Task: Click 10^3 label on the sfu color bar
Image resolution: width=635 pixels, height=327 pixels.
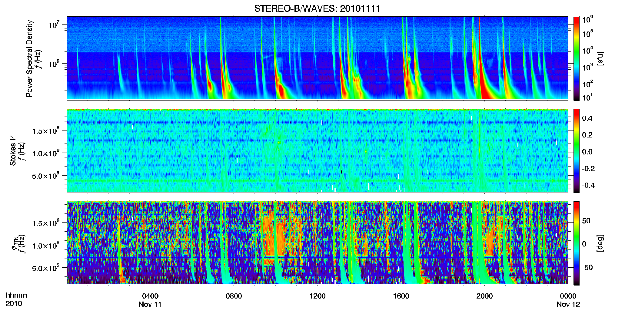Action: pyautogui.click(x=588, y=67)
